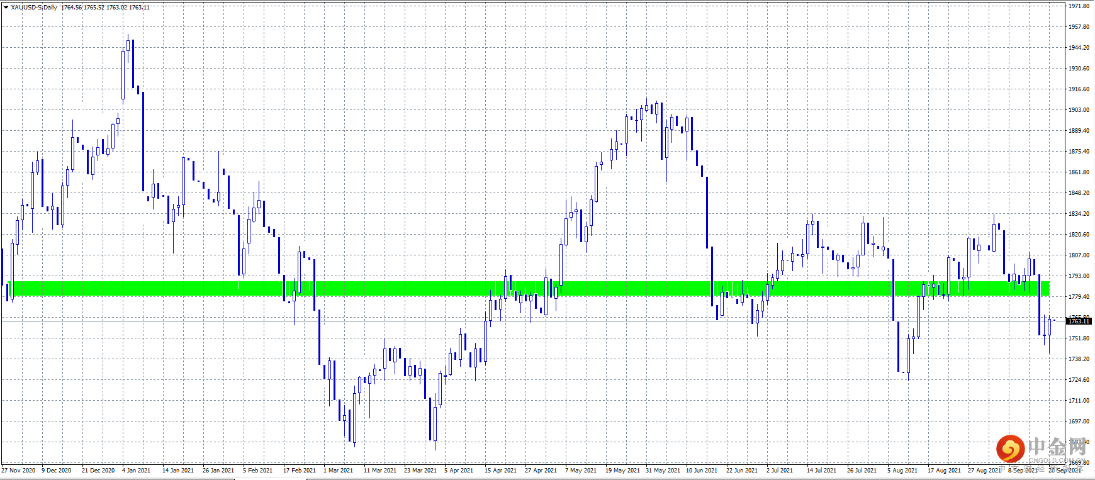Click the 17 Feb 2021 date label
This screenshot has width=1095, height=480.
point(300,471)
